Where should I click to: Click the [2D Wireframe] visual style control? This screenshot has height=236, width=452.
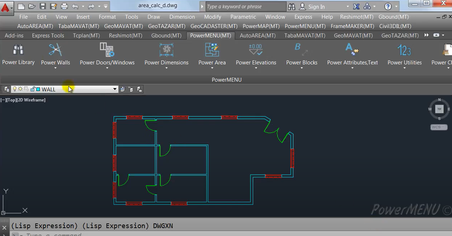[31, 100]
